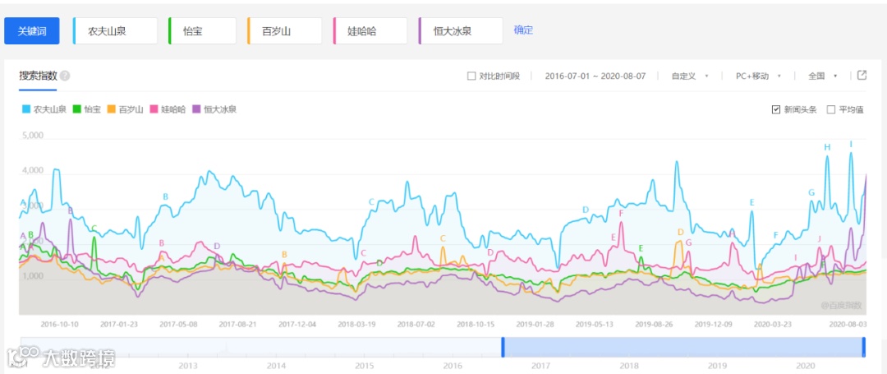Toggle 百岁山 orange legend swatch
887x374 pixels.
point(112,109)
